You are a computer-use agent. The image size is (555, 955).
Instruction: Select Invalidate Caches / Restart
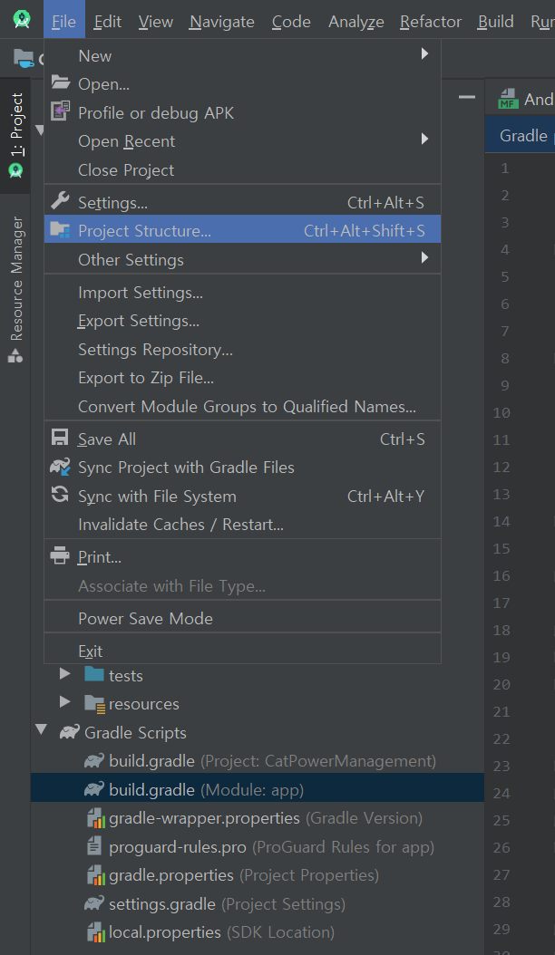(180, 525)
